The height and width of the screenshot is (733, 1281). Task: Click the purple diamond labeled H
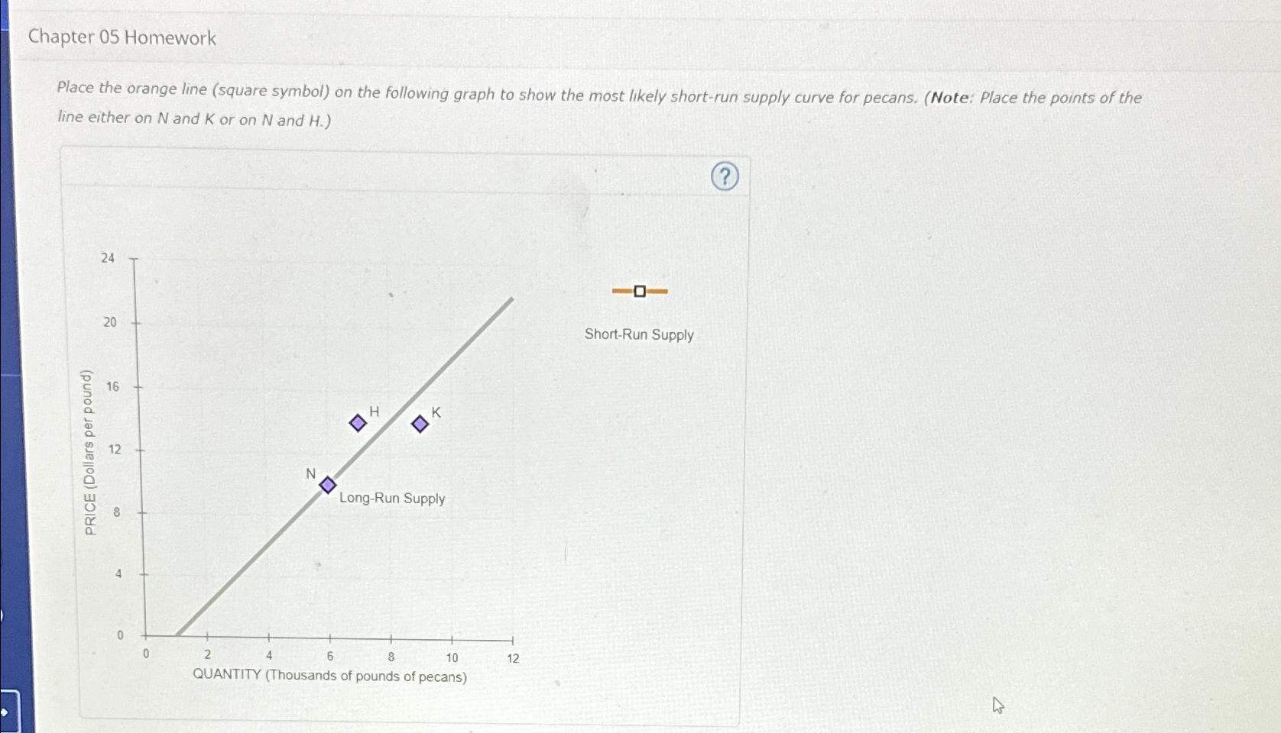tap(357, 421)
